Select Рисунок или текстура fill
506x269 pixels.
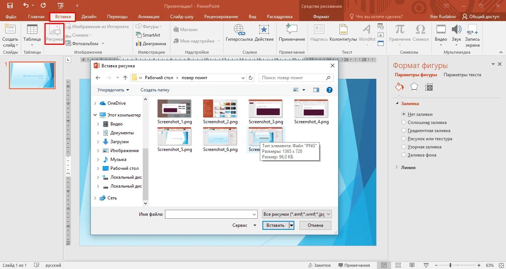[x=404, y=139]
